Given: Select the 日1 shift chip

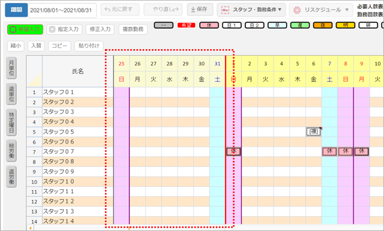Looking at the screenshot, I should tap(232, 25).
